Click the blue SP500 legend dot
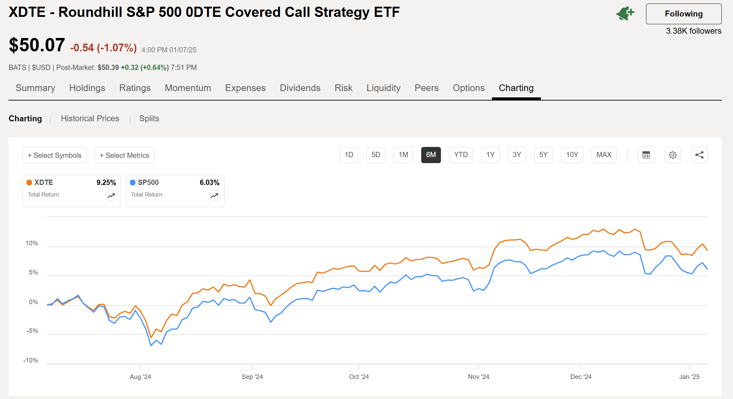733x399 pixels. [x=133, y=182]
